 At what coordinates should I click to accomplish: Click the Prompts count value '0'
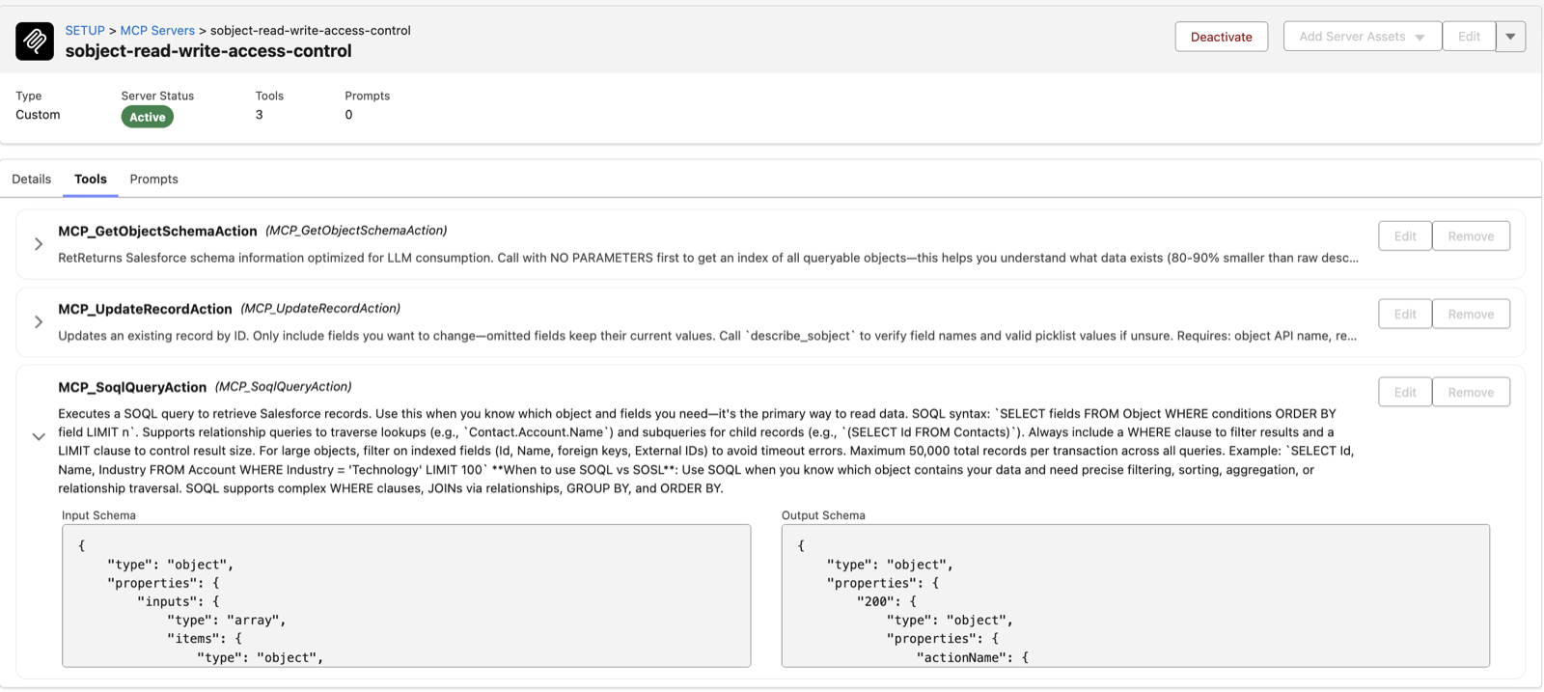coord(348,115)
